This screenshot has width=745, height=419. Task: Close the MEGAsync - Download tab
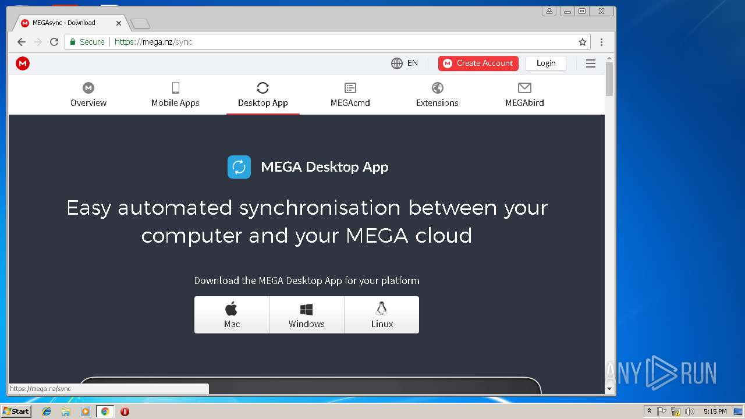119,23
